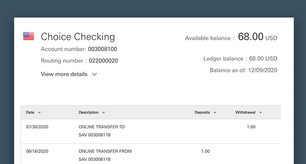Click the US flag icon
306x164 pixels.
(x=28, y=36)
